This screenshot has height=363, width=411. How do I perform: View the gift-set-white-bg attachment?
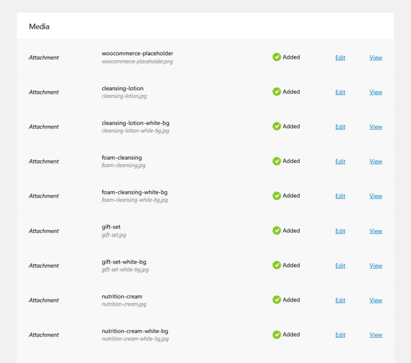point(376,266)
